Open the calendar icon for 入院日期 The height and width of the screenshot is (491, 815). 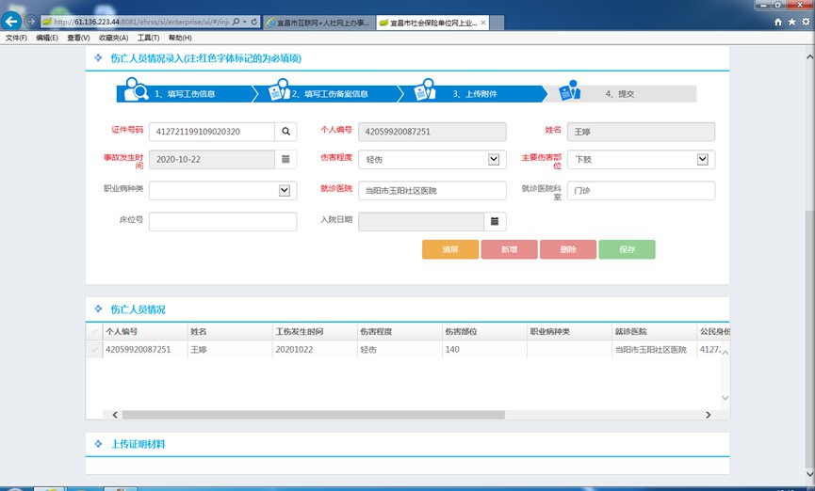tap(495, 221)
